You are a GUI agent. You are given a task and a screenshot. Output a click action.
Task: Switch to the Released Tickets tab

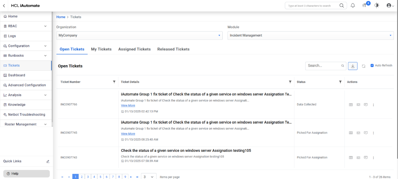173,49
